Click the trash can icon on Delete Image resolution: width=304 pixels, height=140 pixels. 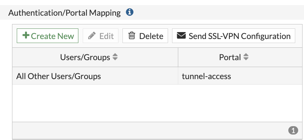click(x=132, y=36)
